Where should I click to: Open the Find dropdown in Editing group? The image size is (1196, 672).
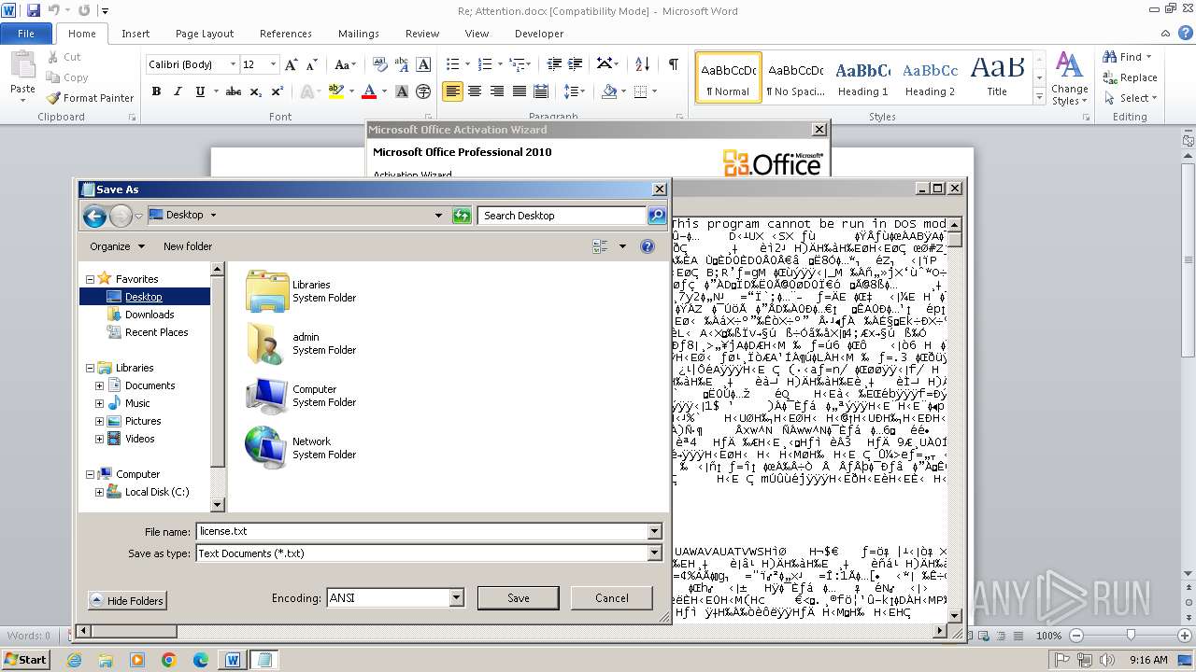click(1149, 57)
